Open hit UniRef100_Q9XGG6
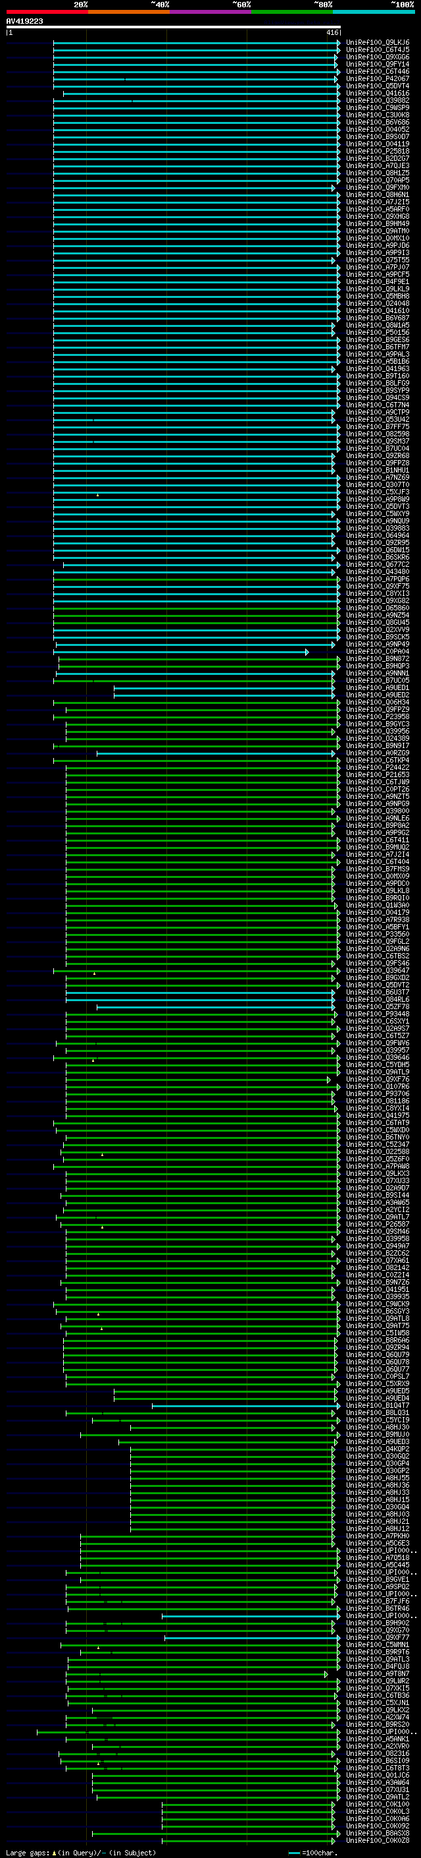Image resolution: width=421 pixels, height=1858 pixels. (378, 57)
